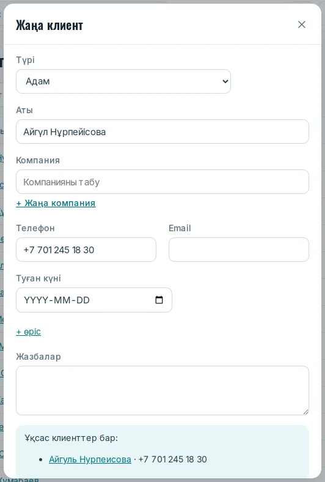Click the Түрі field label
Viewport: 325px width, 482px height.
pos(25,60)
